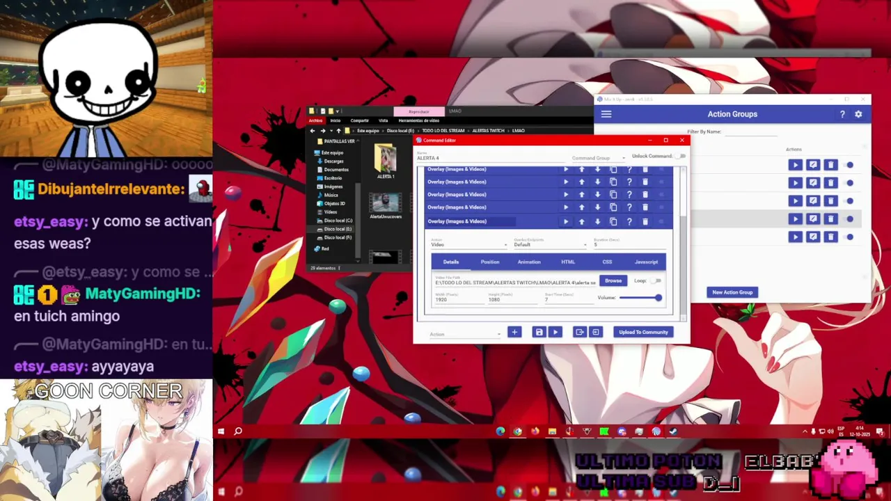The image size is (891, 501).
Task: Click the plus add-action button in Command Editor
Action: 514,333
